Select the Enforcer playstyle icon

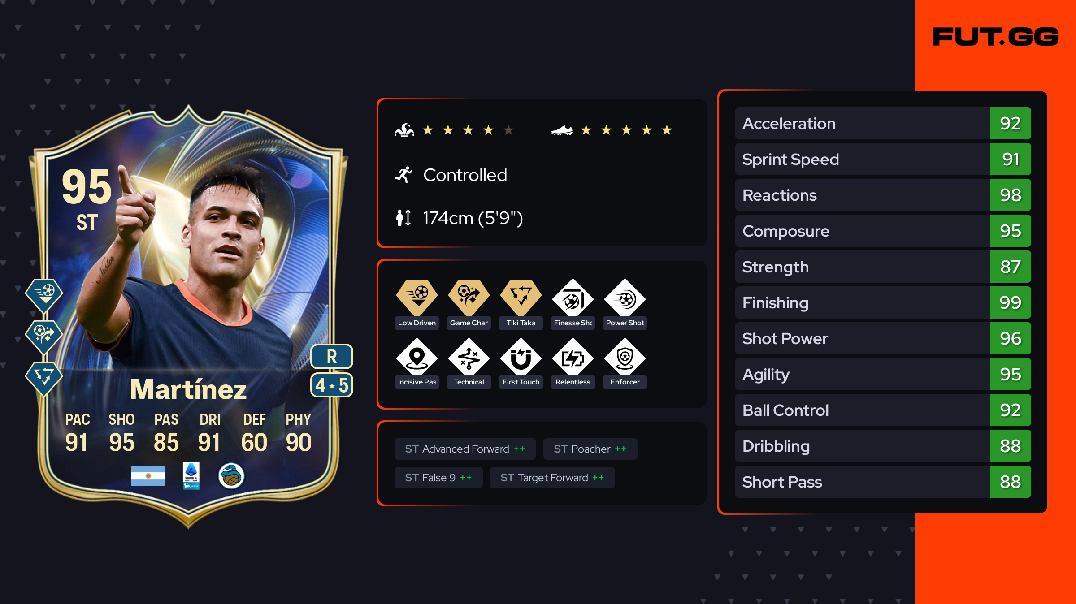point(625,357)
